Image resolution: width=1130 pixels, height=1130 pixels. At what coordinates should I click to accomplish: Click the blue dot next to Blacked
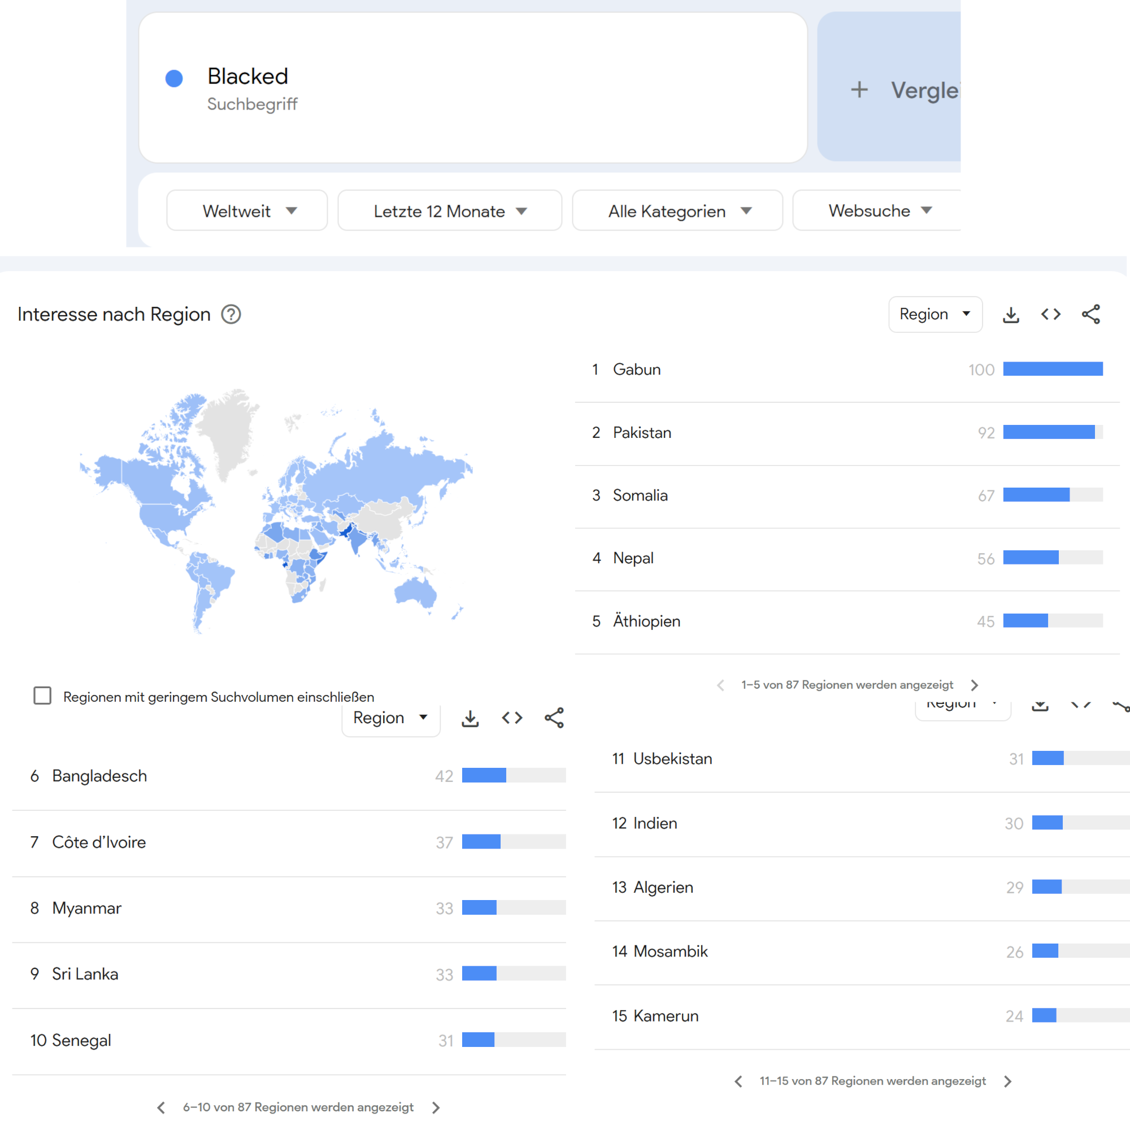click(174, 79)
